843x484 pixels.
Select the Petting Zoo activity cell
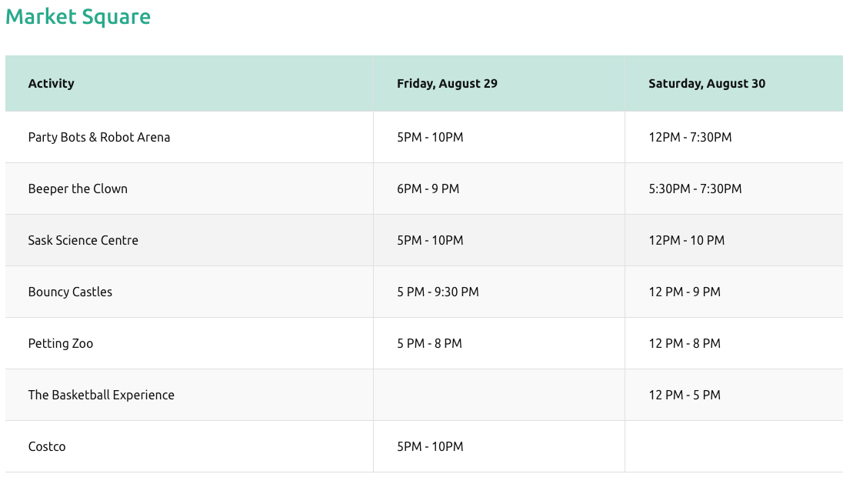click(61, 343)
